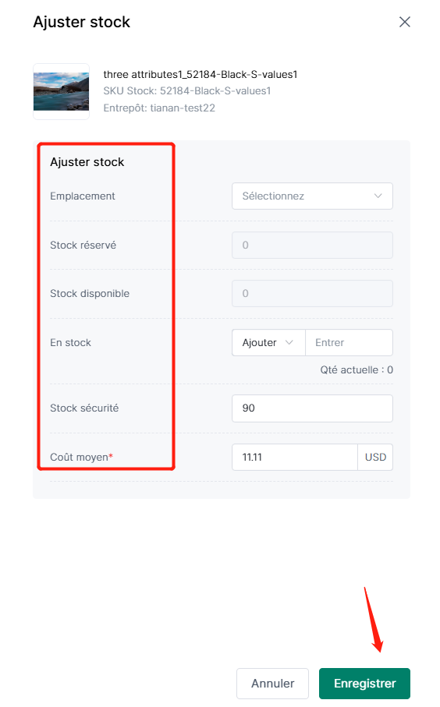
Task: Focus the En stock Entrer quantity field
Action: click(x=349, y=343)
